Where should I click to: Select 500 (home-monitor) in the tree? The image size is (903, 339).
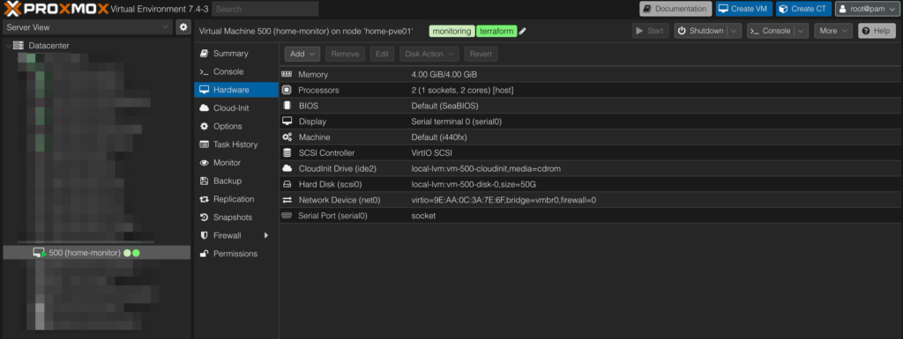pyautogui.click(x=96, y=253)
